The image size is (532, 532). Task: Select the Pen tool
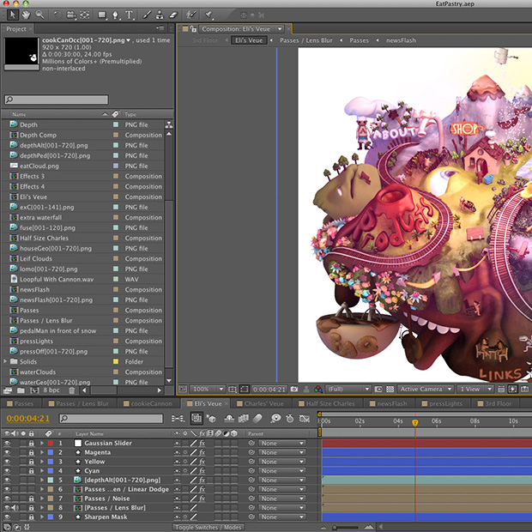click(115, 15)
